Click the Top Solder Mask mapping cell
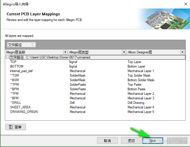190x147 pixels. (x=139, y=75)
